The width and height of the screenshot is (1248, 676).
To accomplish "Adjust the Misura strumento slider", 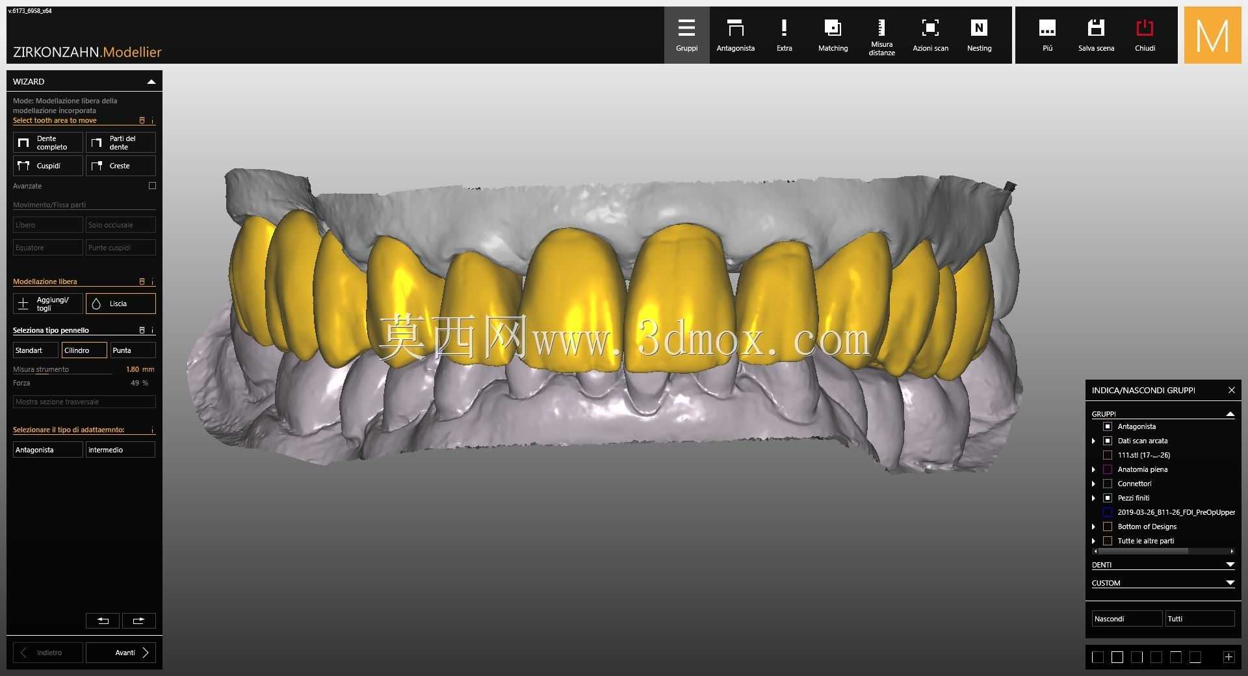I will click(x=62, y=374).
